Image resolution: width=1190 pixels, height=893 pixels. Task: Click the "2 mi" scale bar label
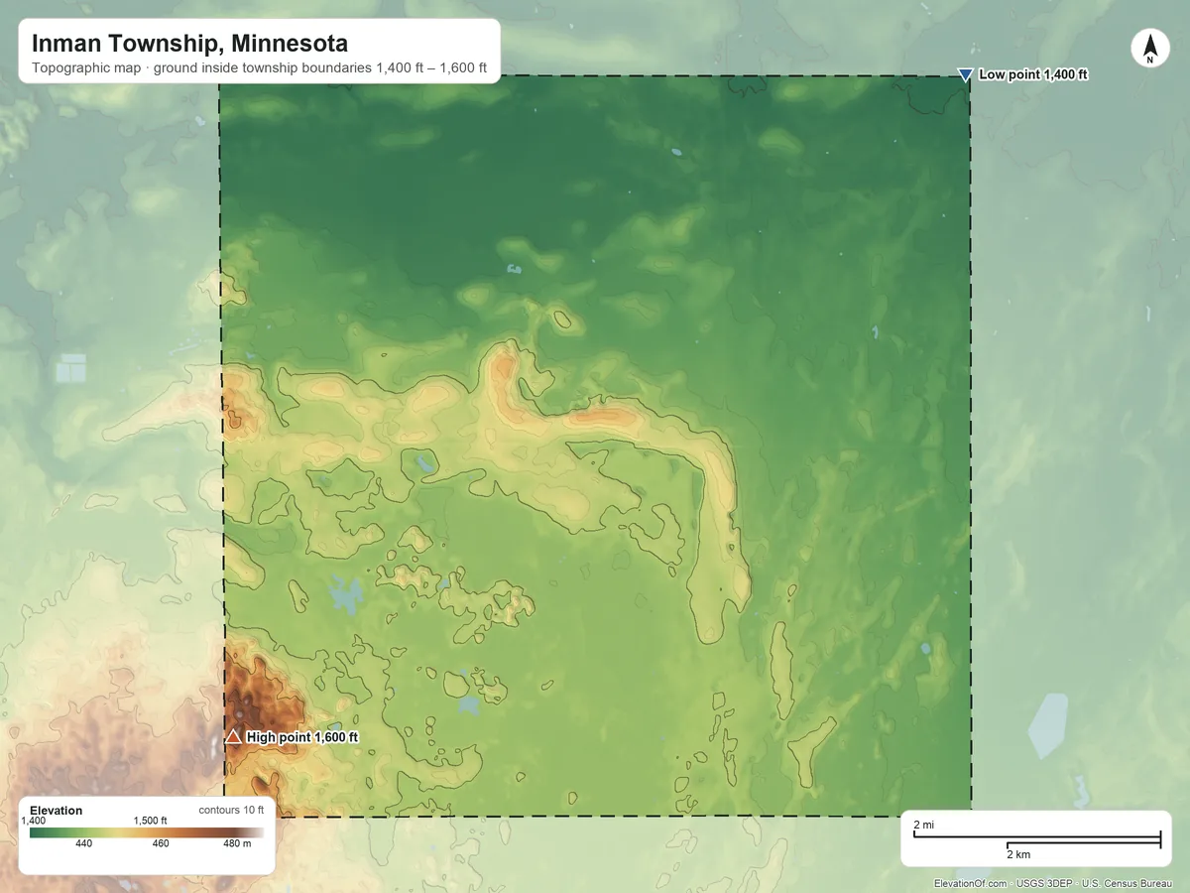point(923,826)
